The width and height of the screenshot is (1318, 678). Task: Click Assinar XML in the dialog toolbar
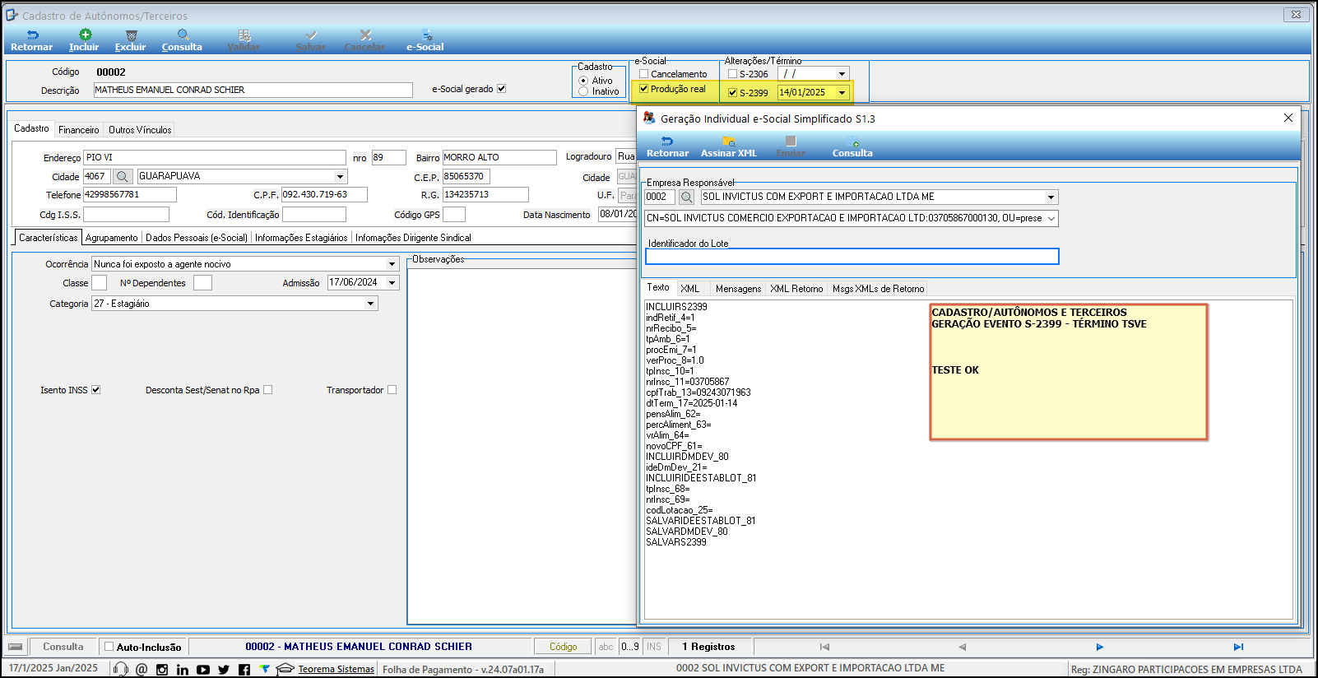point(729,146)
